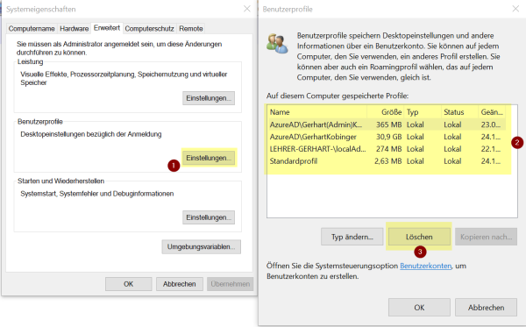526x327 pixels.
Task: Cancel the Benutzerprofile dialog with Abbrechen
Action: point(486,308)
